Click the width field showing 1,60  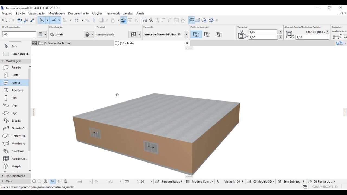pyautogui.click(x=263, y=32)
